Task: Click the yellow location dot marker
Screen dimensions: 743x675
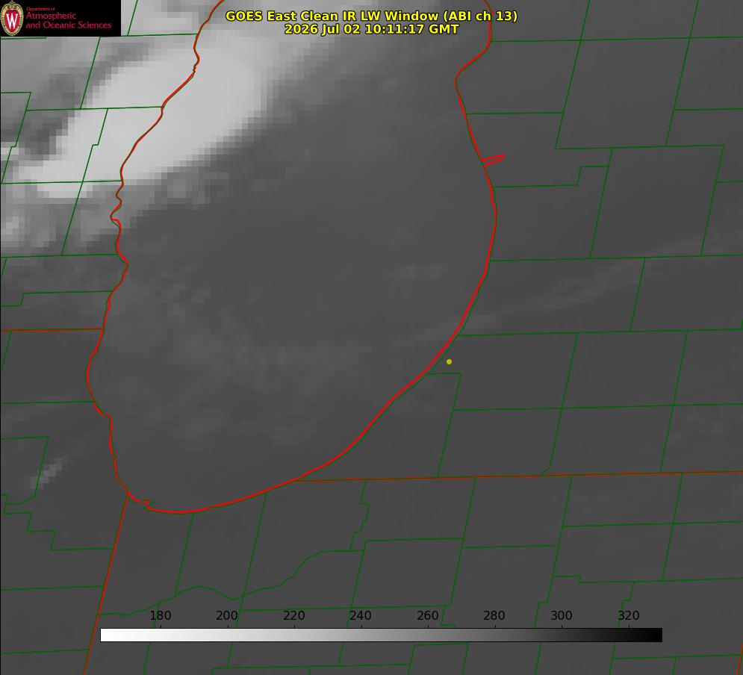Action: (449, 361)
